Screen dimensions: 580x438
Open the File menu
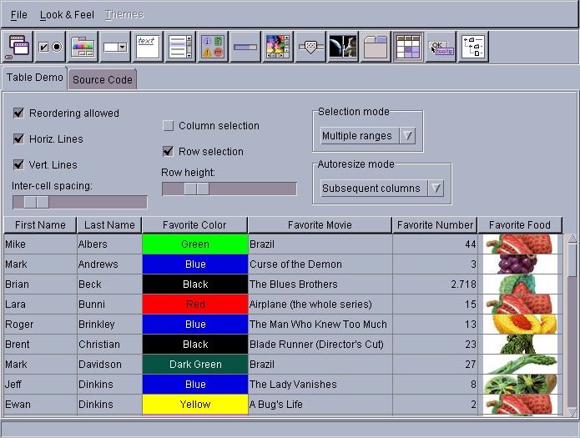click(19, 15)
